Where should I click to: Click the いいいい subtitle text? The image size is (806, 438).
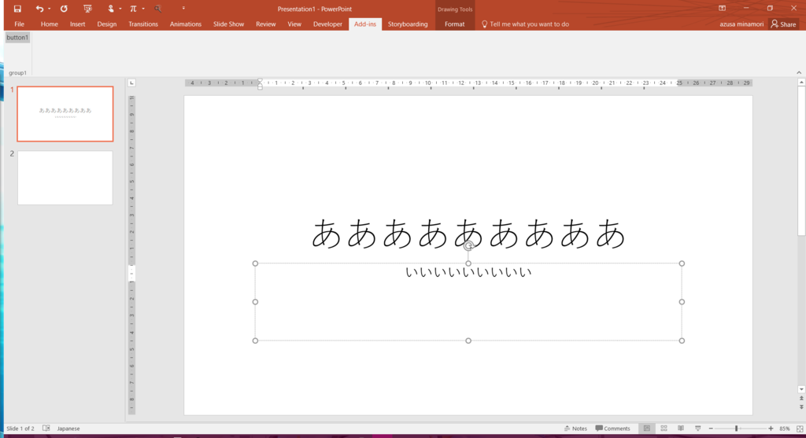(468, 272)
